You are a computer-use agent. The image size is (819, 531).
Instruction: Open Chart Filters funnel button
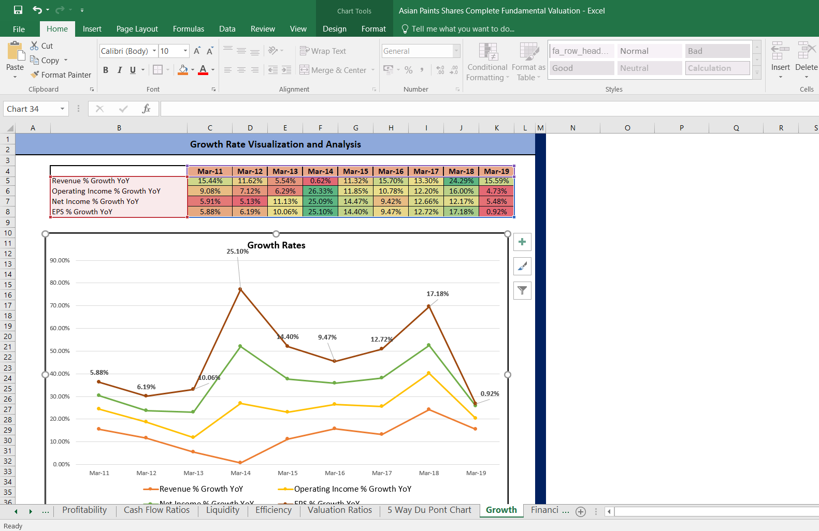click(522, 290)
